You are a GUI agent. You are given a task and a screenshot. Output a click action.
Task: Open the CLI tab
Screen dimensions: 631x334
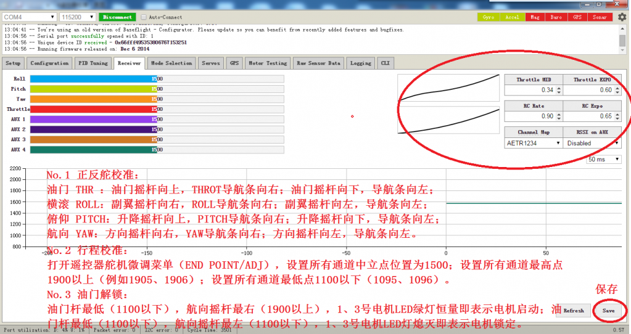pos(385,63)
